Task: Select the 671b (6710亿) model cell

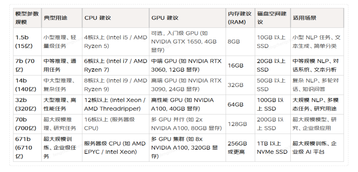Action: [x=24, y=148]
